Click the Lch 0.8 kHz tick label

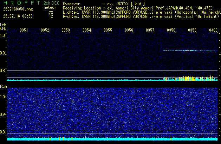(x=3, y=71)
